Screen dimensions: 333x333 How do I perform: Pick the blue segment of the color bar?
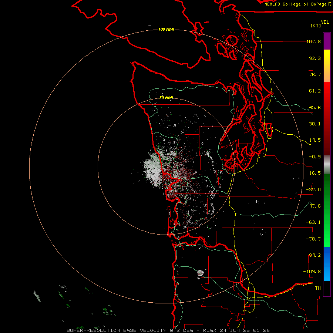tap(327, 264)
